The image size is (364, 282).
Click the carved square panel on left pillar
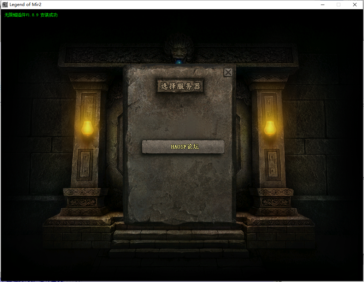85,165
